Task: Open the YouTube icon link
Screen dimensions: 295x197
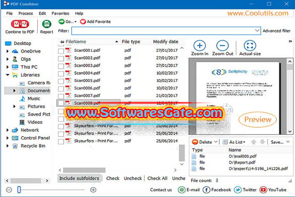Action: (x=263, y=190)
